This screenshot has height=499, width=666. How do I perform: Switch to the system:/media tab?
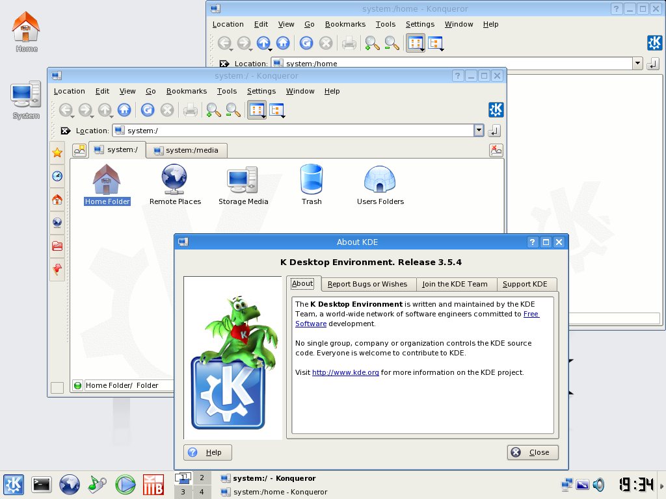click(x=187, y=150)
